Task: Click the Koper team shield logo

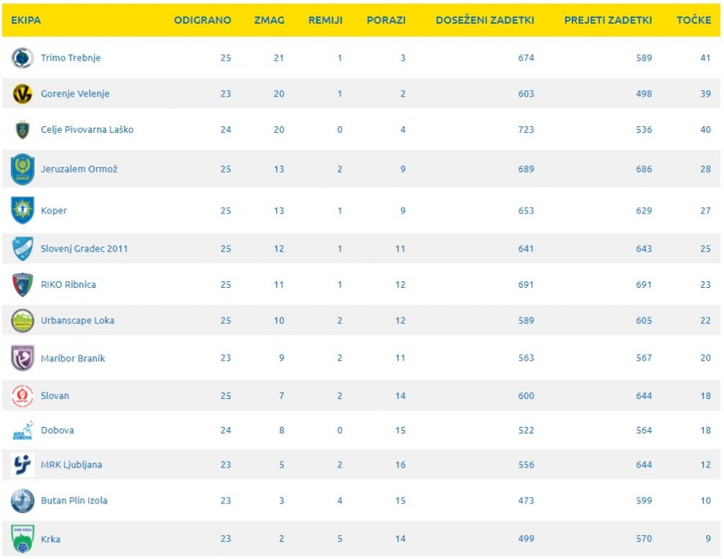Action: [x=22, y=211]
